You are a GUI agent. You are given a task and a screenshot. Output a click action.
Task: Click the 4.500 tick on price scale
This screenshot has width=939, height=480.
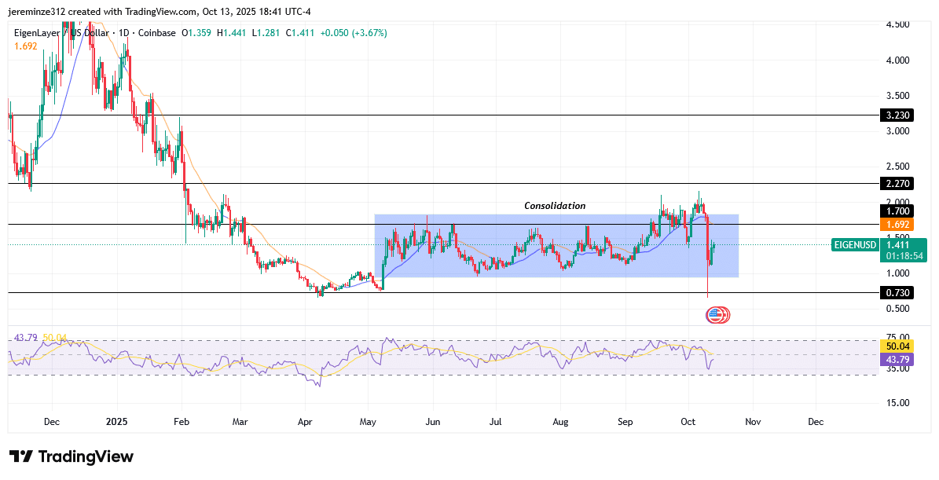tap(897, 24)
